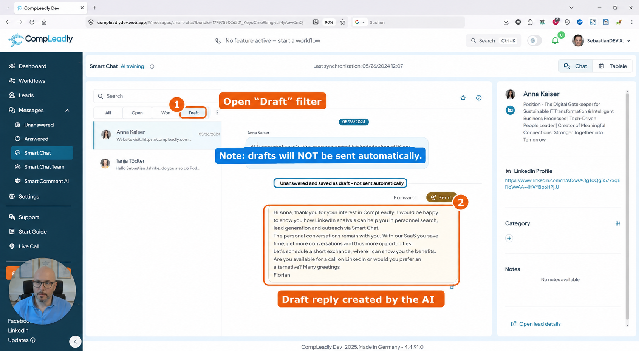The width and height of the screenshot is (639, 351).
Task: Open the draft in external editor icon
Action: [452, 287]
